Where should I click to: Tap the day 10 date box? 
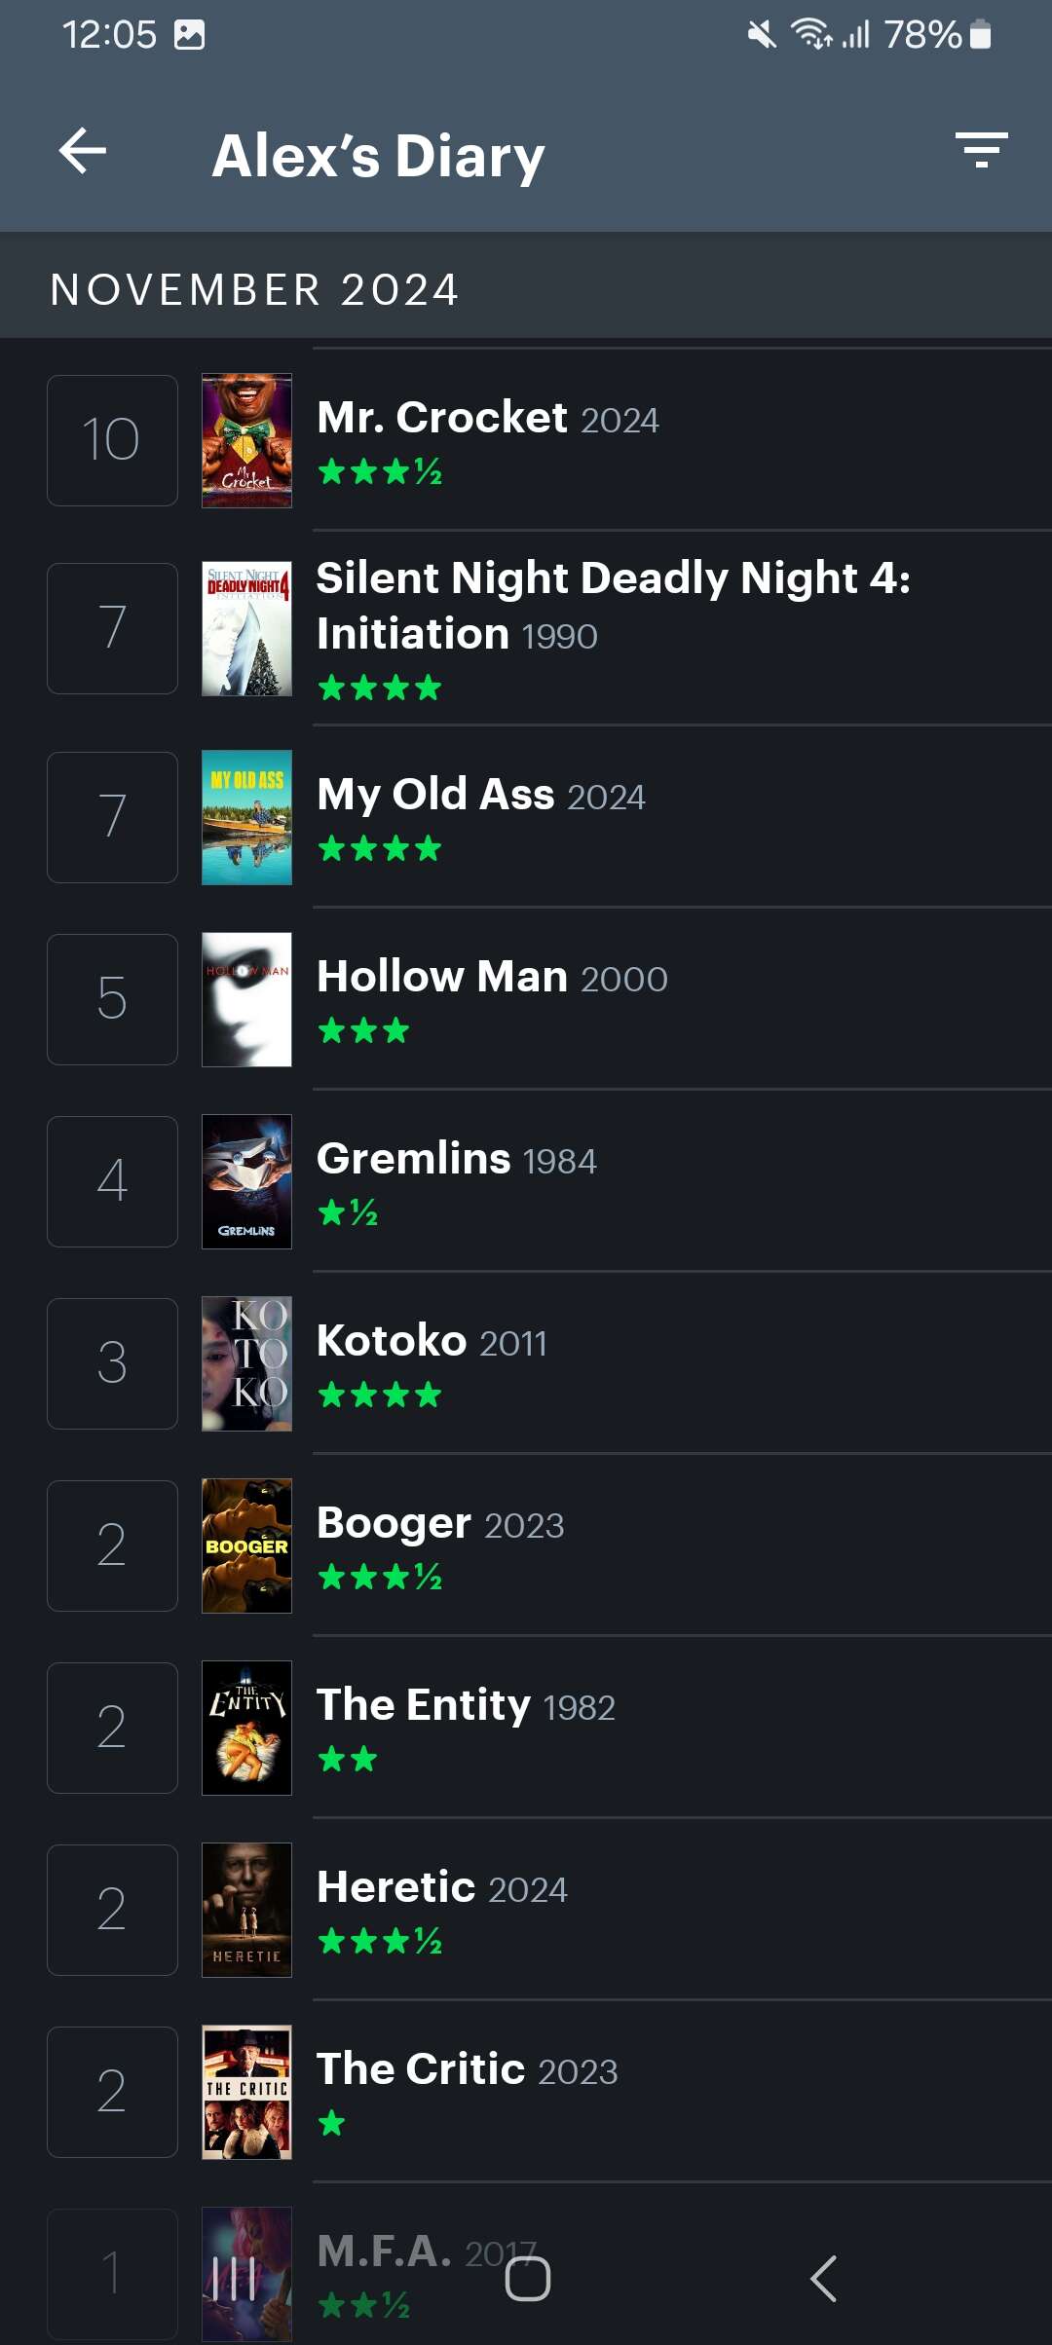point(112,440)
